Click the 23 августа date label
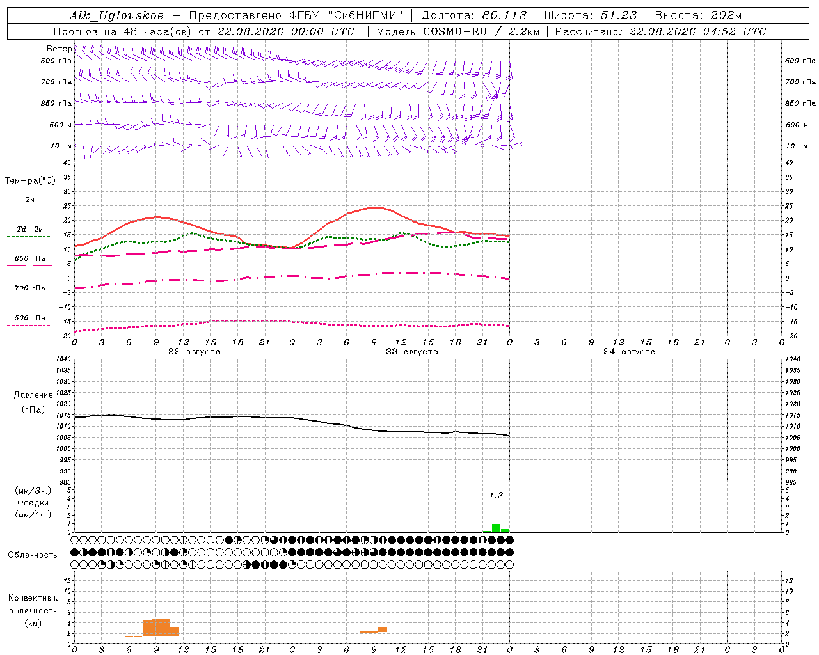Image resolution: width=819 pixels, height=655 pixels. click(x=411, y=352)
